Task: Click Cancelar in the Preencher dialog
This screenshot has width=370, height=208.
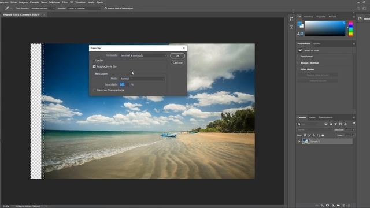Action: coord(177,62)
